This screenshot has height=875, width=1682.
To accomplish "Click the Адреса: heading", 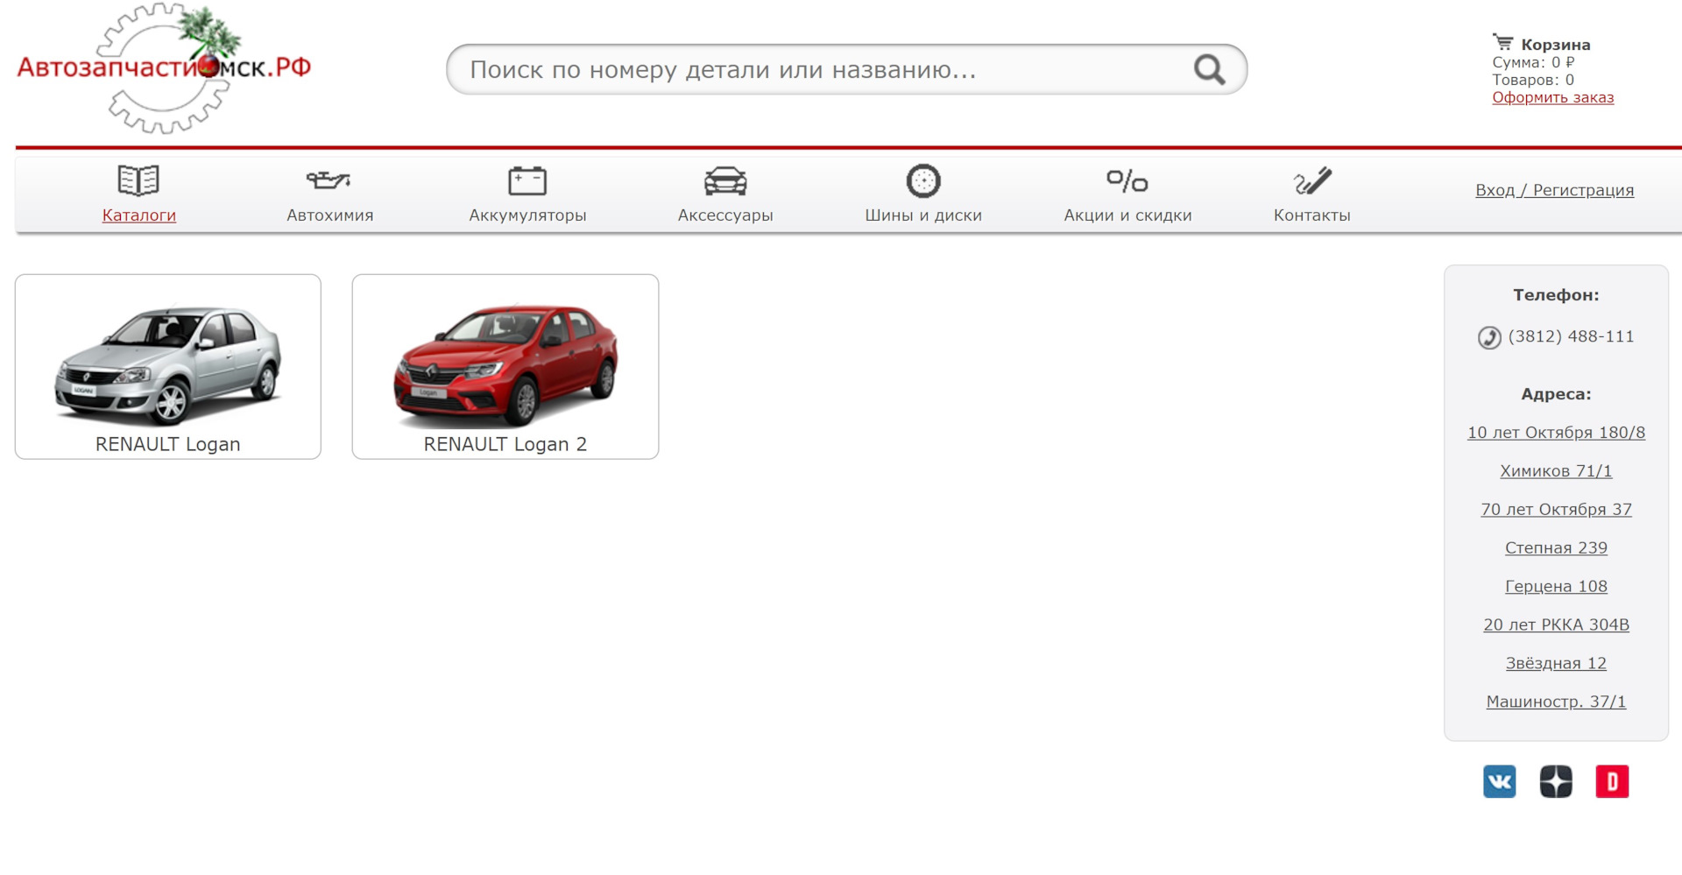I will click(x=1556, y=394).
